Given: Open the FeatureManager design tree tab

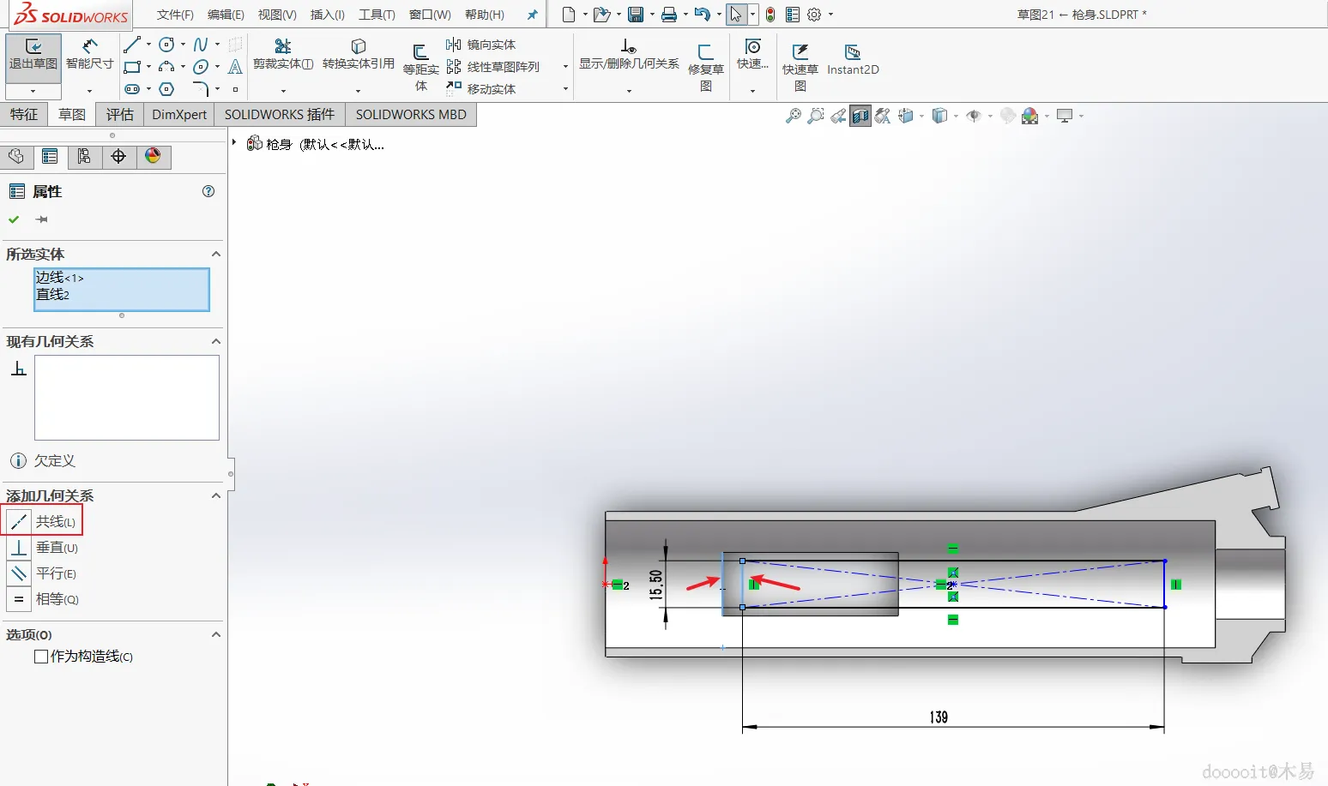Looking at the screenshot, I should [16, 156].
